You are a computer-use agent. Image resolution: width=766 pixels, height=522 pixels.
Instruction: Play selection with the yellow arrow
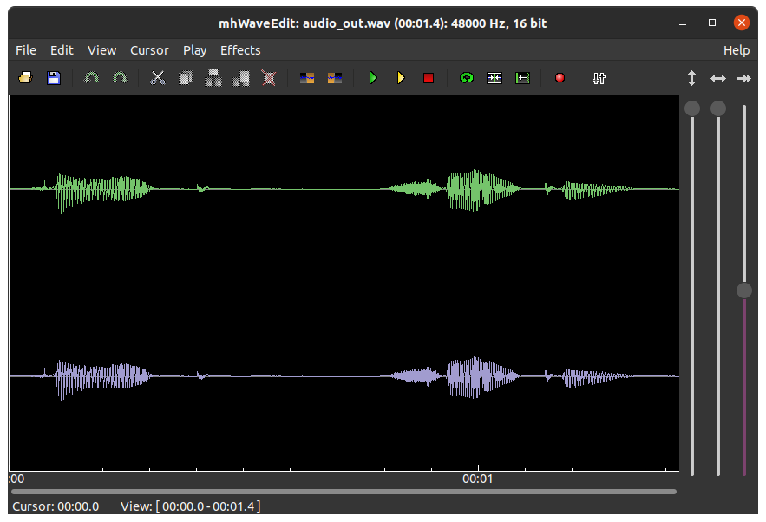tap(401, 78)
